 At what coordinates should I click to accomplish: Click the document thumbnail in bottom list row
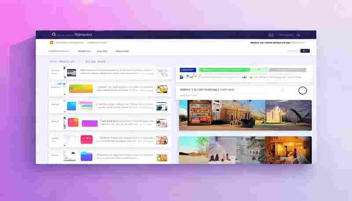(x=70, y=156)
